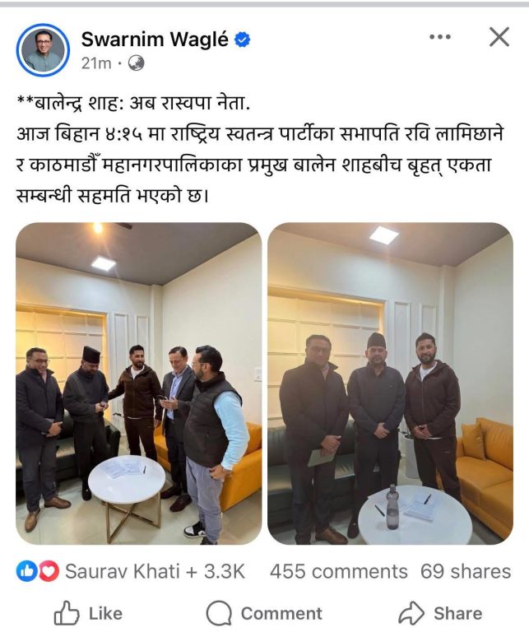The image size is (529, 632).
Task: Tap the thumbs-up Like icon
Action: click(67, 613)
